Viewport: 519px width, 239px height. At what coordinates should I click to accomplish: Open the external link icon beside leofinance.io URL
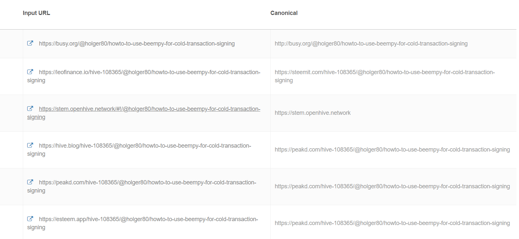pos(30,72)
